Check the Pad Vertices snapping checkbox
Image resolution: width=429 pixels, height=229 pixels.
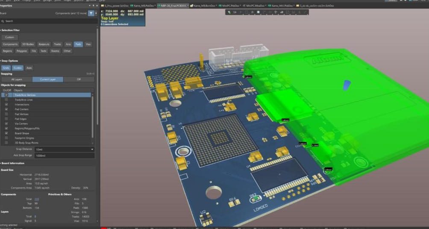pos(6,114)
